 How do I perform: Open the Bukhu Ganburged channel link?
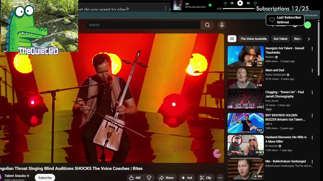[275, 75]
